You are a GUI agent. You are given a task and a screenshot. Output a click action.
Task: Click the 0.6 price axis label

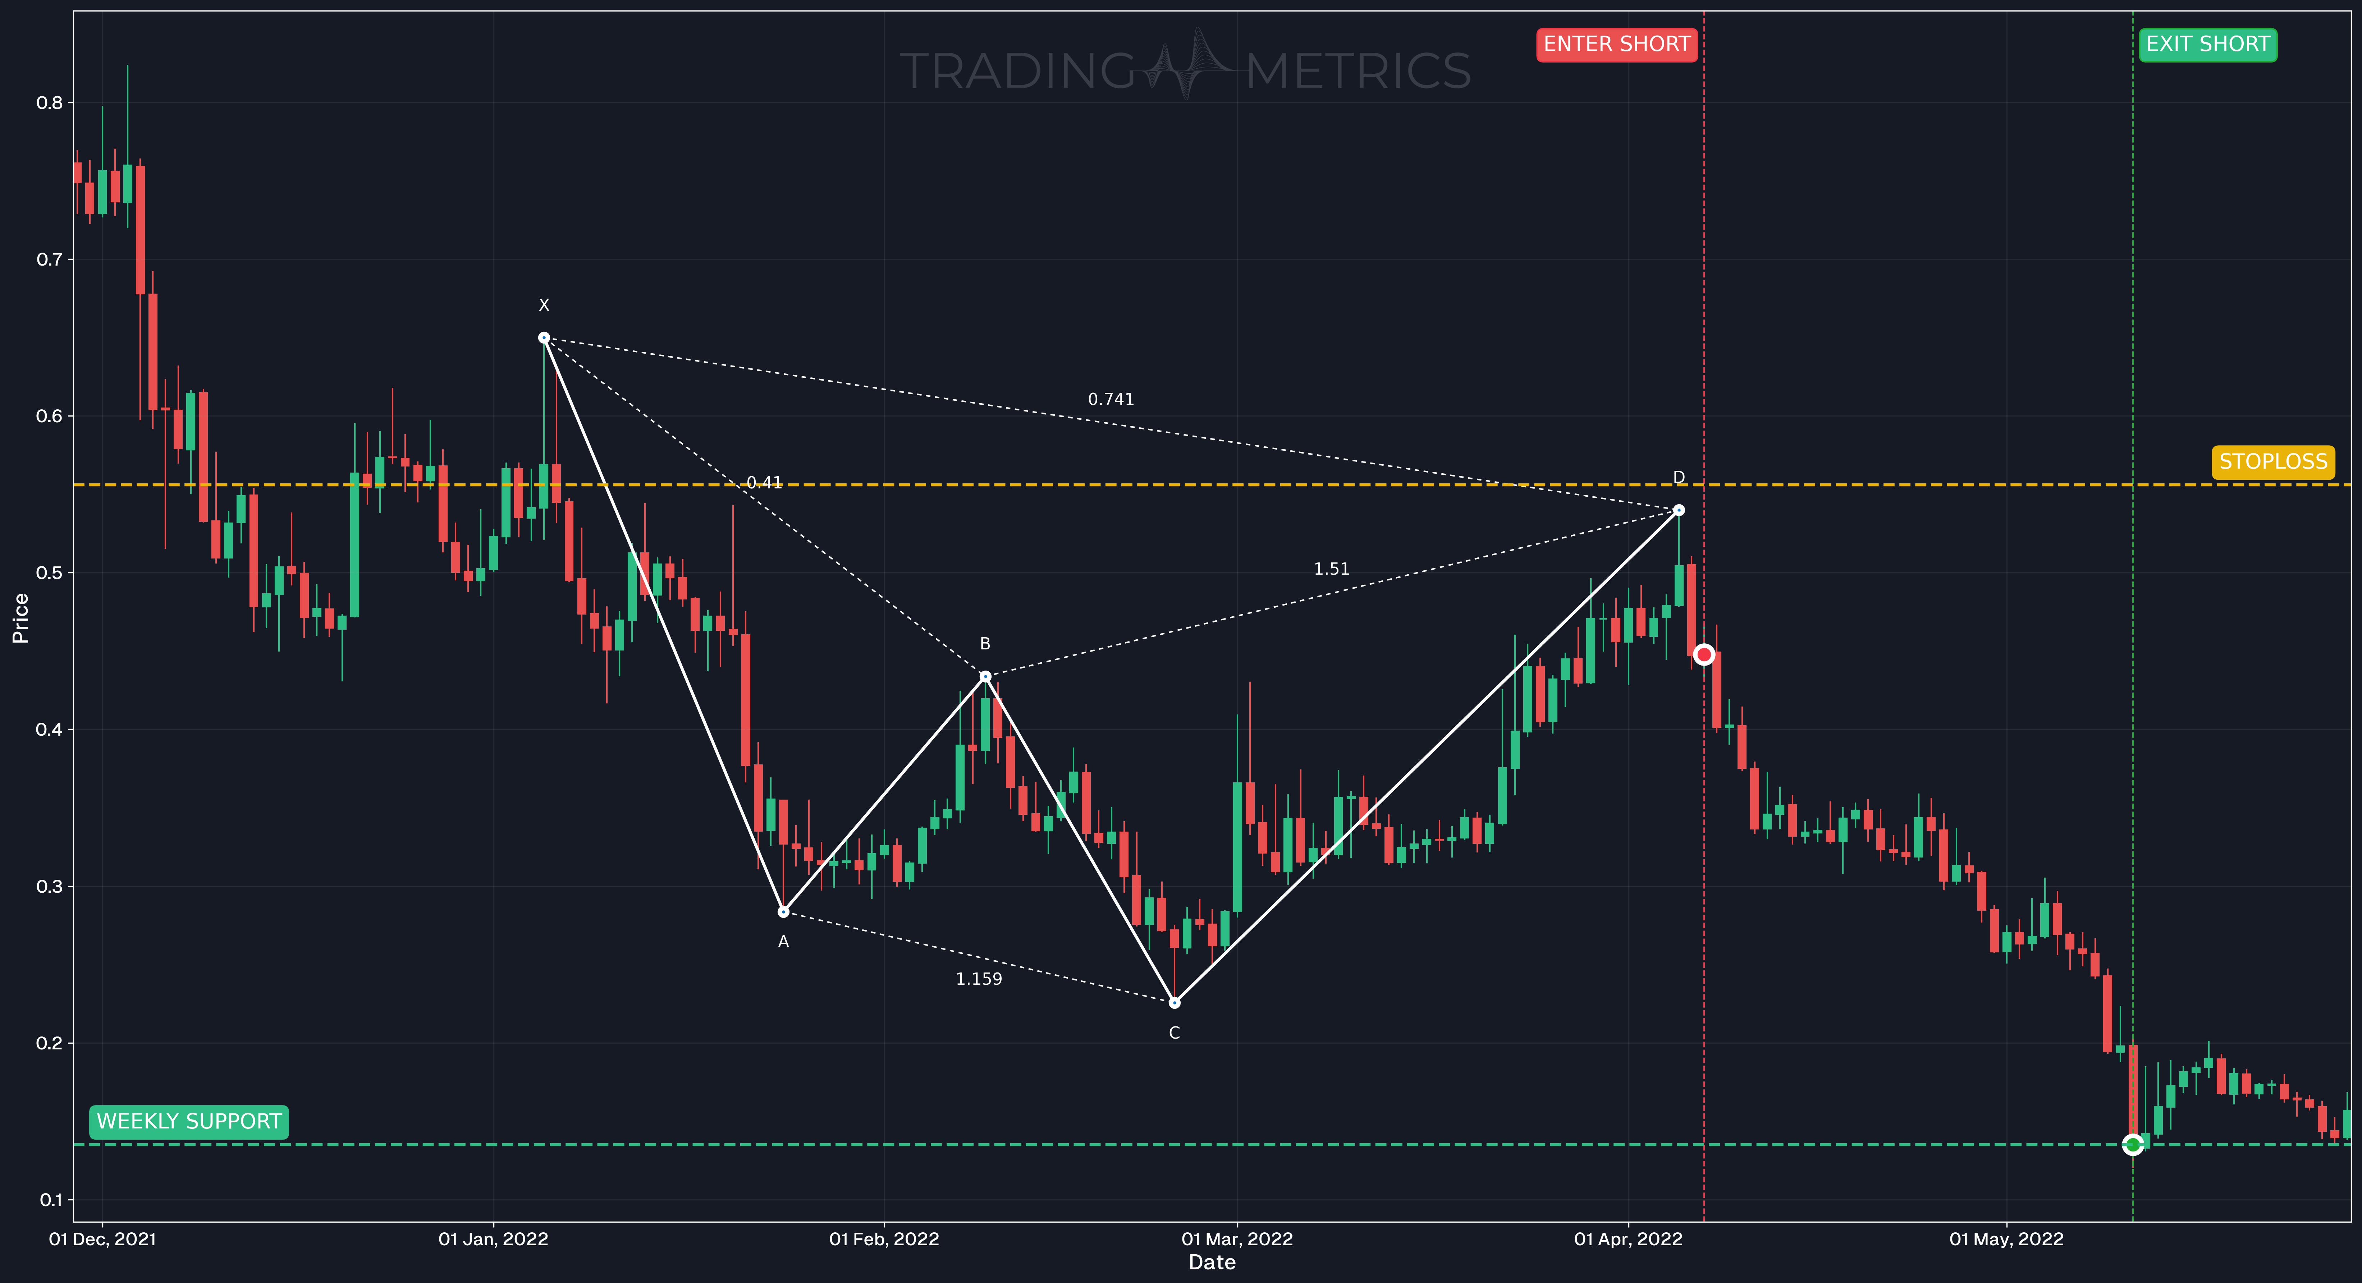coord(50,416)
